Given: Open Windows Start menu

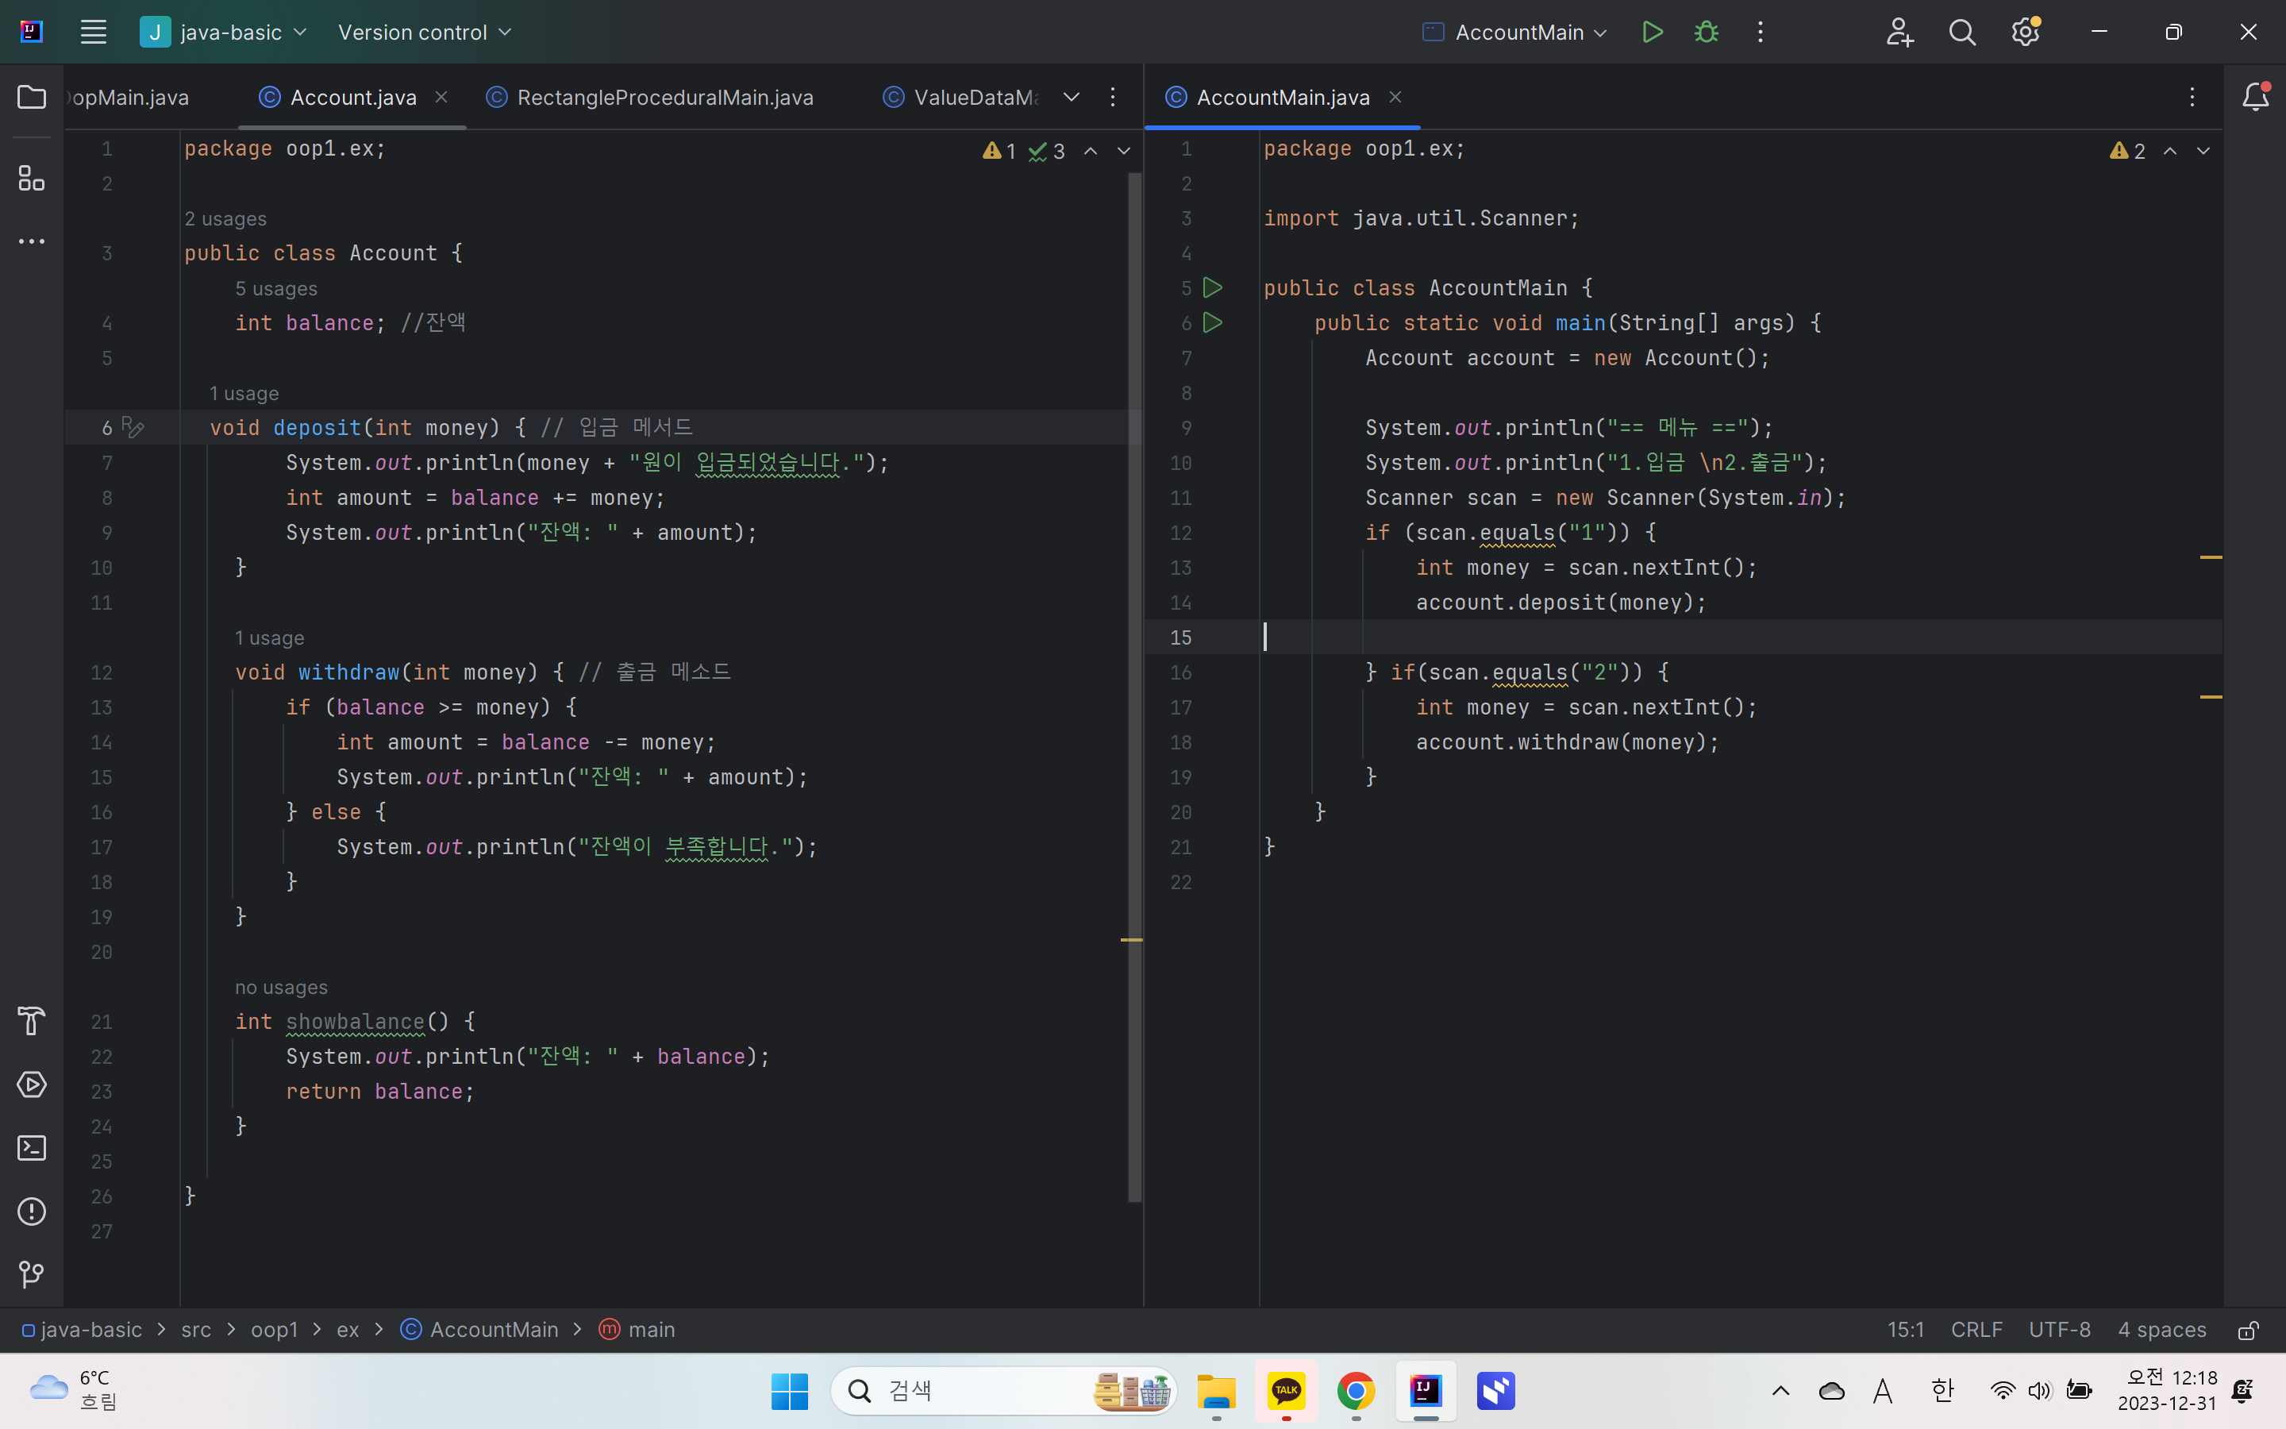Looking at the screenshot, I should coord(790,1391).
